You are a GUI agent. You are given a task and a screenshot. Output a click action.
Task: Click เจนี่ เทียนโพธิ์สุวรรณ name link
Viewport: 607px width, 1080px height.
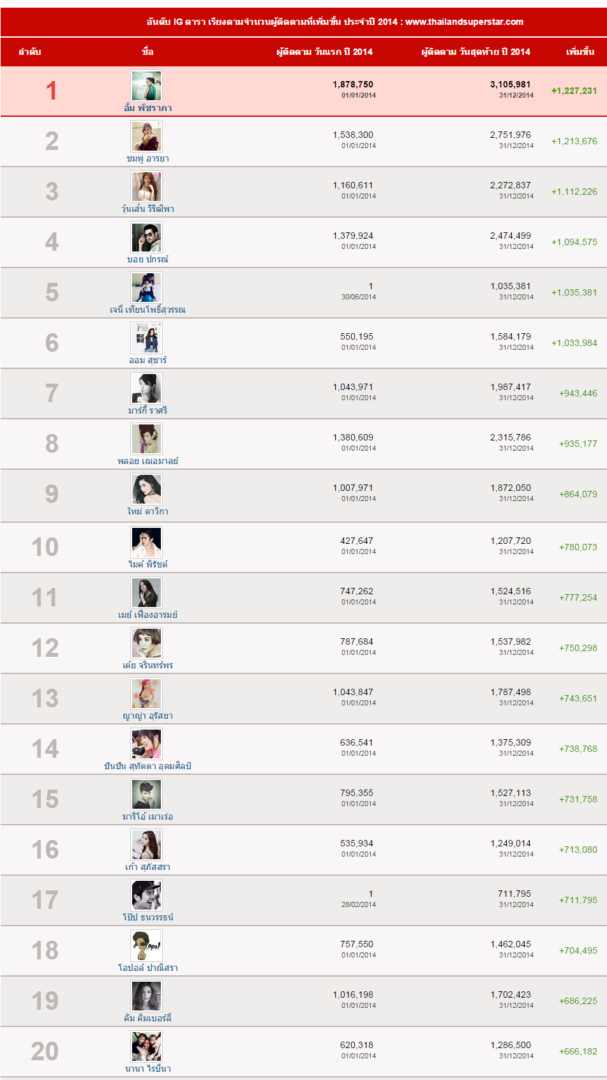click(147, 310)
